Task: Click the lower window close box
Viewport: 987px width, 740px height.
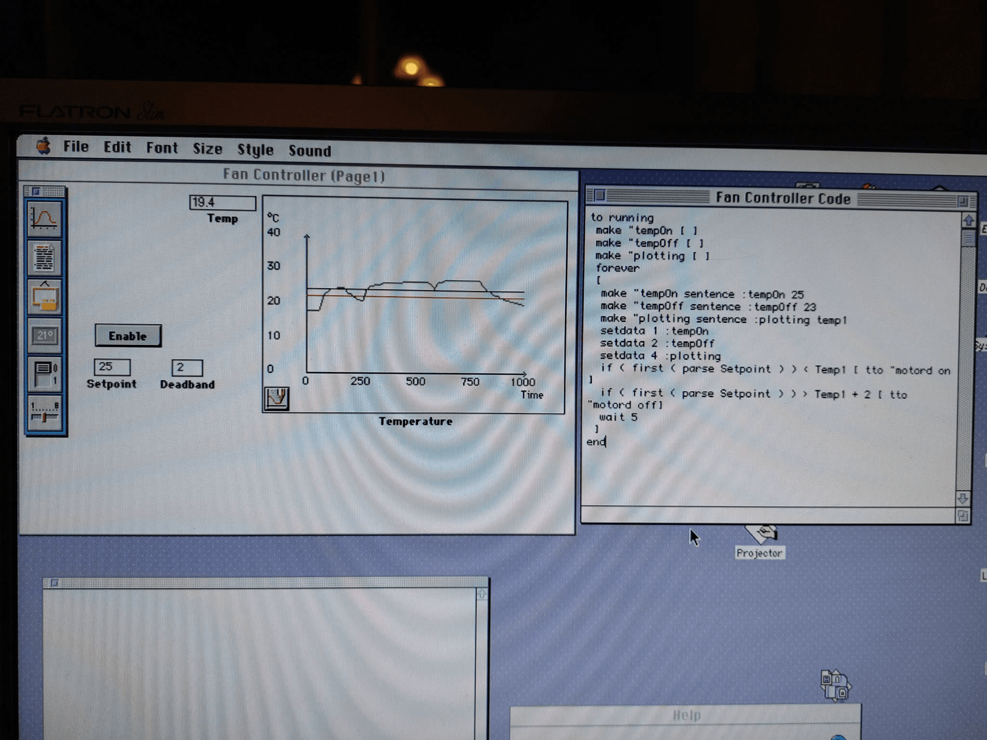Action: click(54, 583)
